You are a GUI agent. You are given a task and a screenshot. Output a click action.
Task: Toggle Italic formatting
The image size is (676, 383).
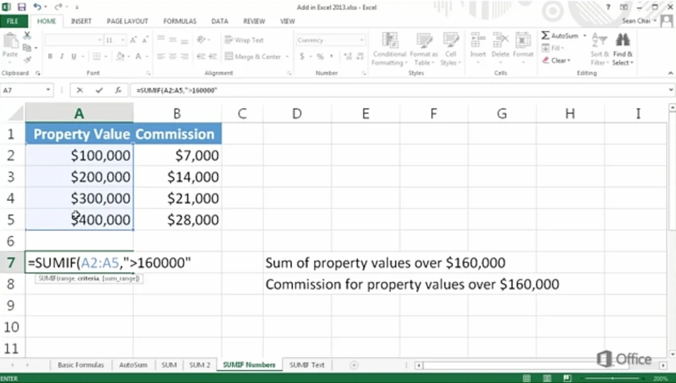[61, 57]
